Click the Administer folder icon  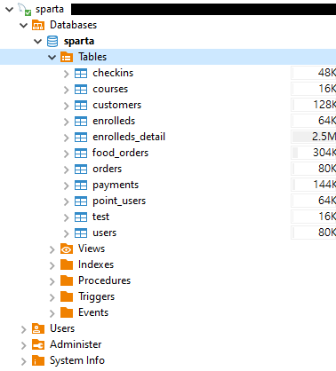click(x=38, y=344)
